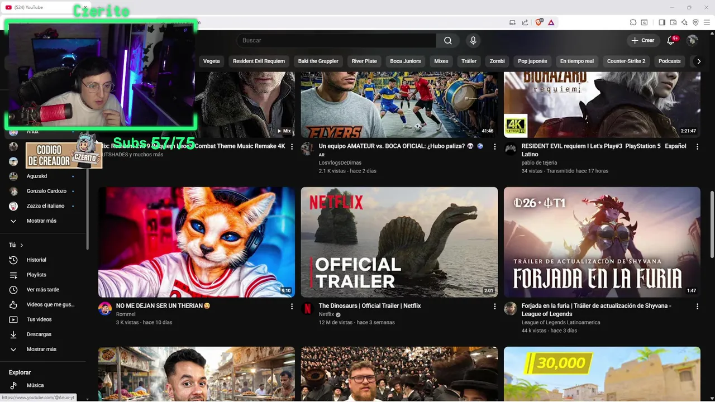Play the orange fox therian thumbnail

click(197, 242)
